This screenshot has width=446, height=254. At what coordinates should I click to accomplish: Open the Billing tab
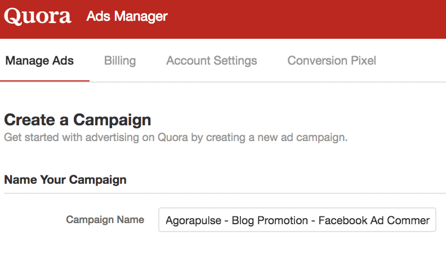(x=120, y=60)
